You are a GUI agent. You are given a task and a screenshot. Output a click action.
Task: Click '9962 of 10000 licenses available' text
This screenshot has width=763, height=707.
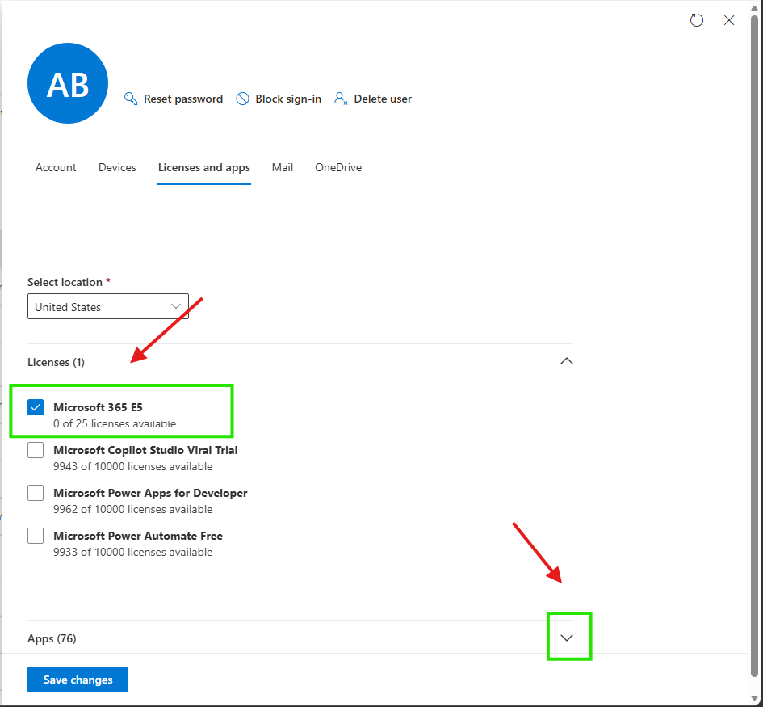[x=133, y=509]
